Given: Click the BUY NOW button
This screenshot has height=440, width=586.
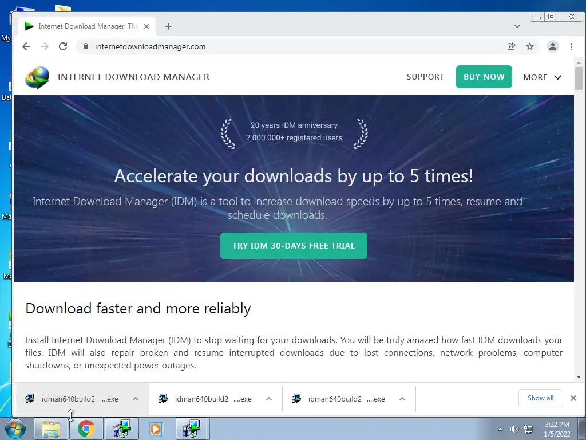Looking at the screenshot, I should point(484,77).
